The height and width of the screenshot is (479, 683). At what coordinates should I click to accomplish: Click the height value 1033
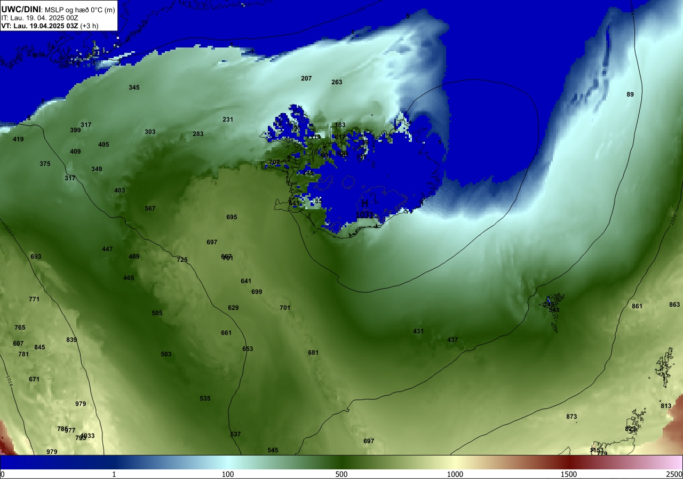click(88, 436)
